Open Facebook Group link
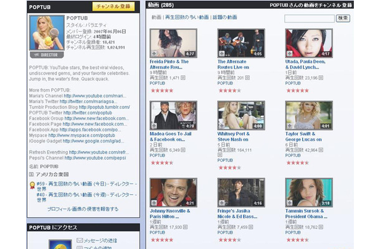 [97, 118]
